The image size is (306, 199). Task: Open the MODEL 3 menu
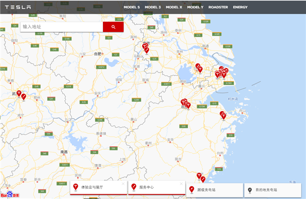pyautogui.click(x=152, y=7)
